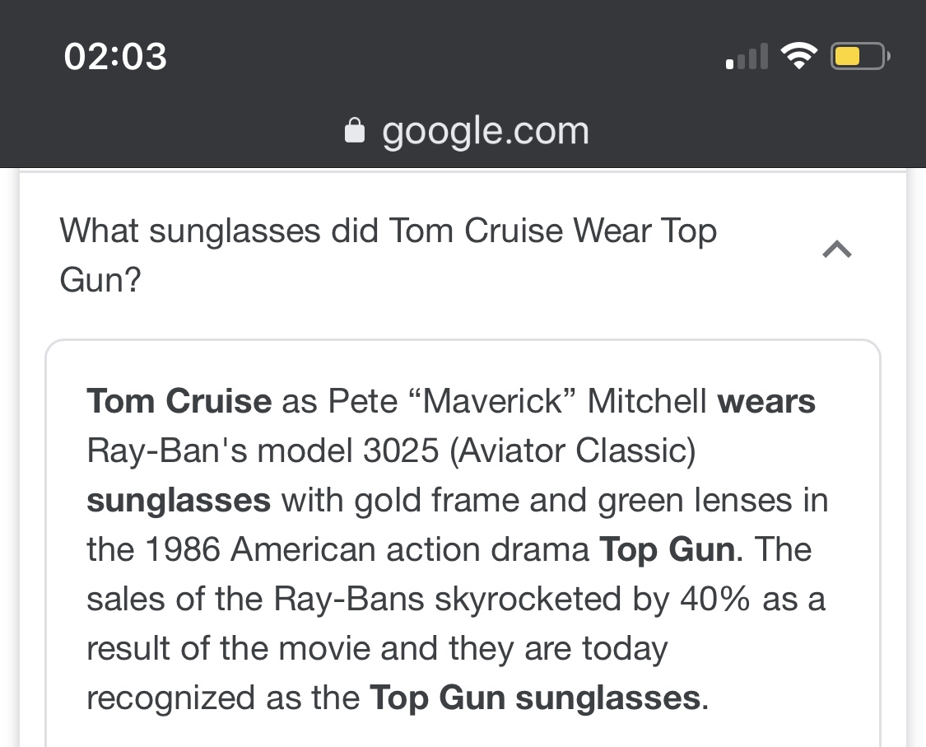The image size is (926, 747).
Task: Tap the bold word "sunglasses" starting third line
Action: click(x=179, y=501)
